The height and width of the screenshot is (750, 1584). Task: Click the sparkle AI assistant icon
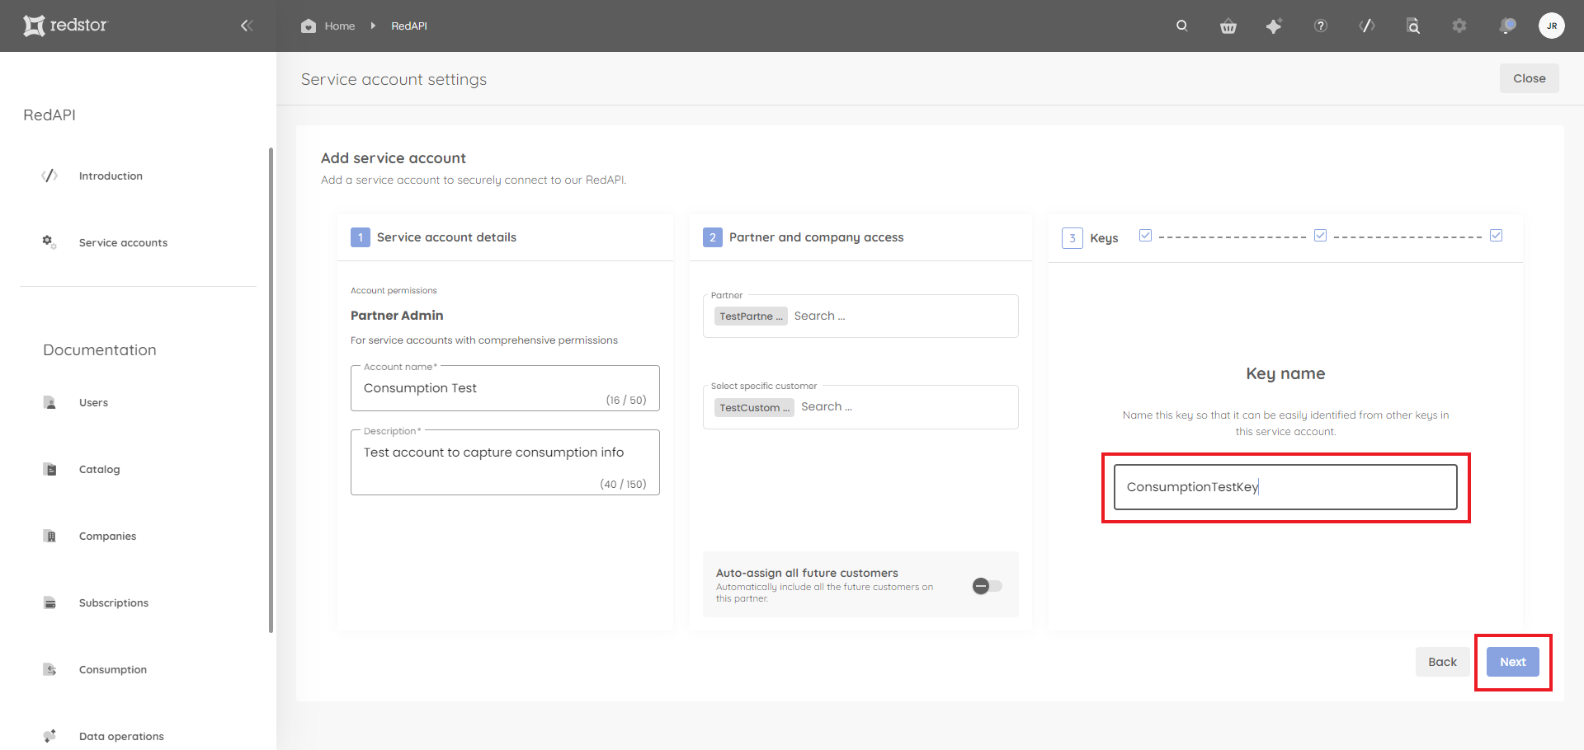coord(1274,26)
